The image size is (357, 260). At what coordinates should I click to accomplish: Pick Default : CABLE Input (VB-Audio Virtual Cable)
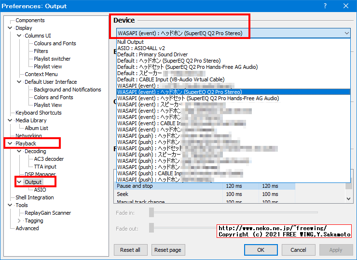coord(171,79)
